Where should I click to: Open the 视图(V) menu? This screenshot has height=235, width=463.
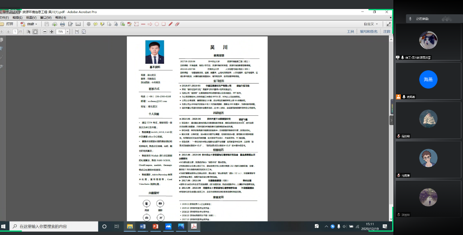[31, 18]
